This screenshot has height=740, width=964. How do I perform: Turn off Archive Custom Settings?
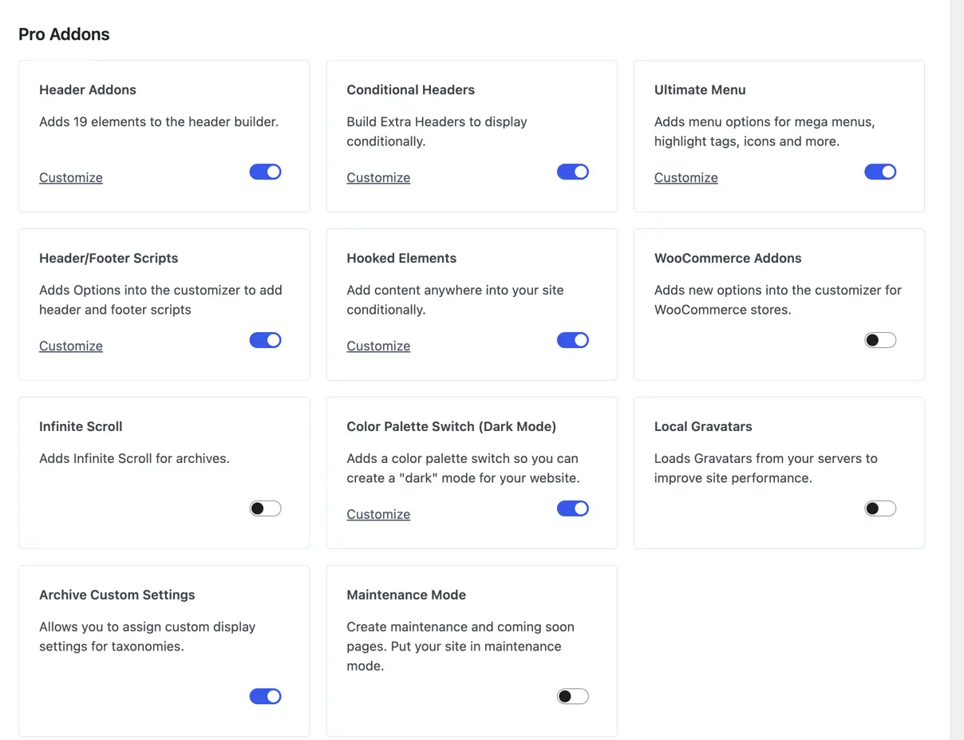click(x=265, y=696)
